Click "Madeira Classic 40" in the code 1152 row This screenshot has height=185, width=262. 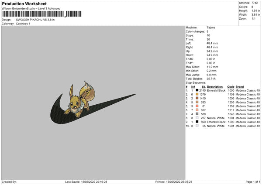tap(248, 106)
